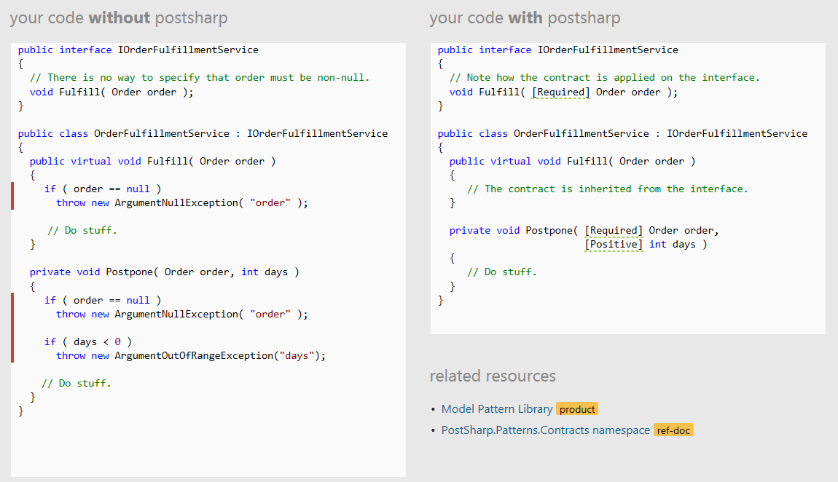
Task: Click right 'public interface IOrderFulfillmentService' line
Action: click(x=558, y=50)
